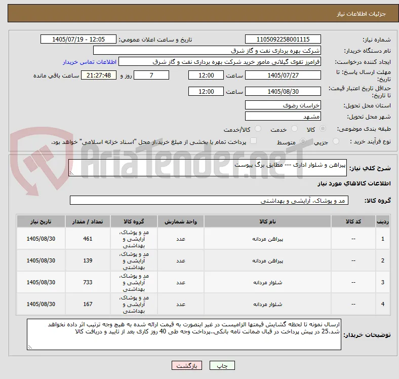Click the announcement date field 1405/07/19 - 12:05
399x379 pixels.
point(78,39)
